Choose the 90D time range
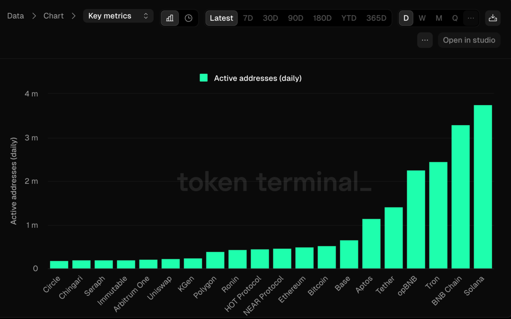 pos(296,18)
